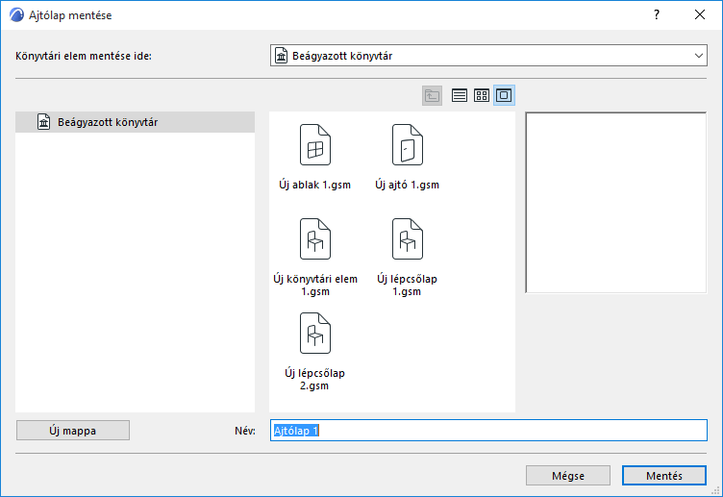The width and height of the screenshot is (723, 497).
Task: Click the Új ajtó 1.gsm file name
Action: 407,185
